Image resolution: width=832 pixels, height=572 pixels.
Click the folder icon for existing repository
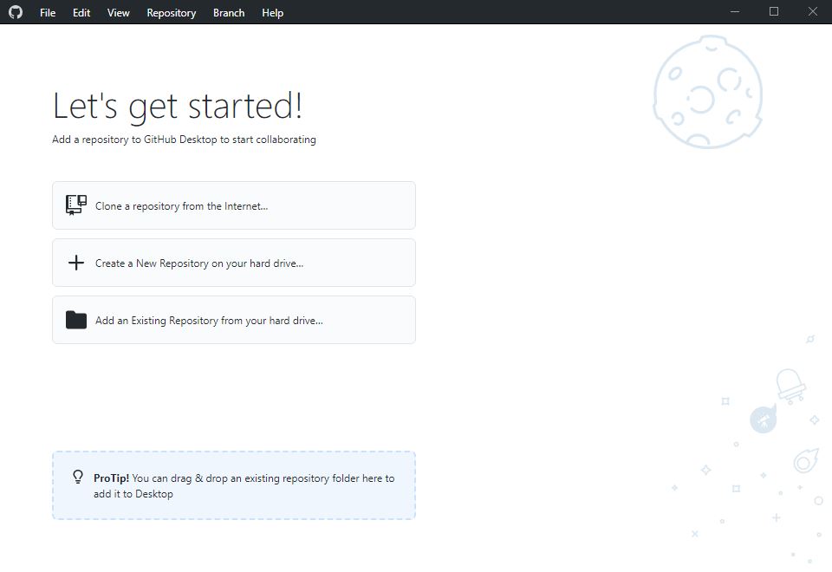[76, 320]
